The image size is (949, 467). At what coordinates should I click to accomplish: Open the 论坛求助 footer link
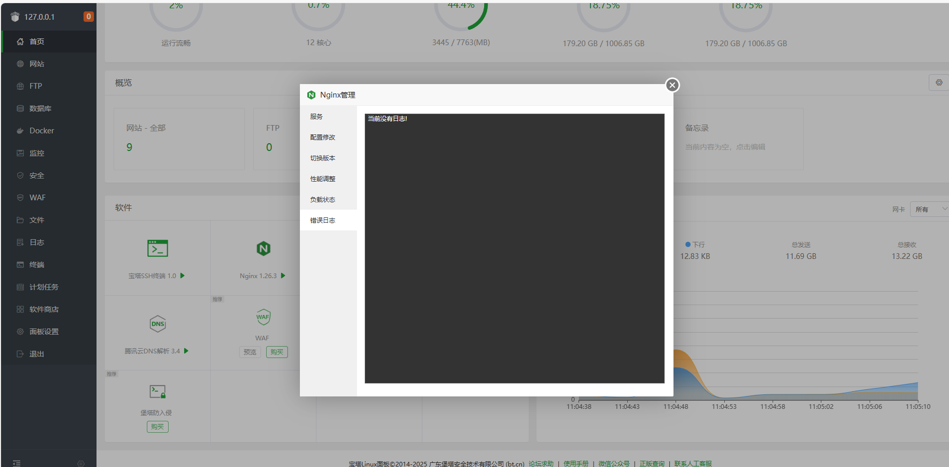pos(541,463)
